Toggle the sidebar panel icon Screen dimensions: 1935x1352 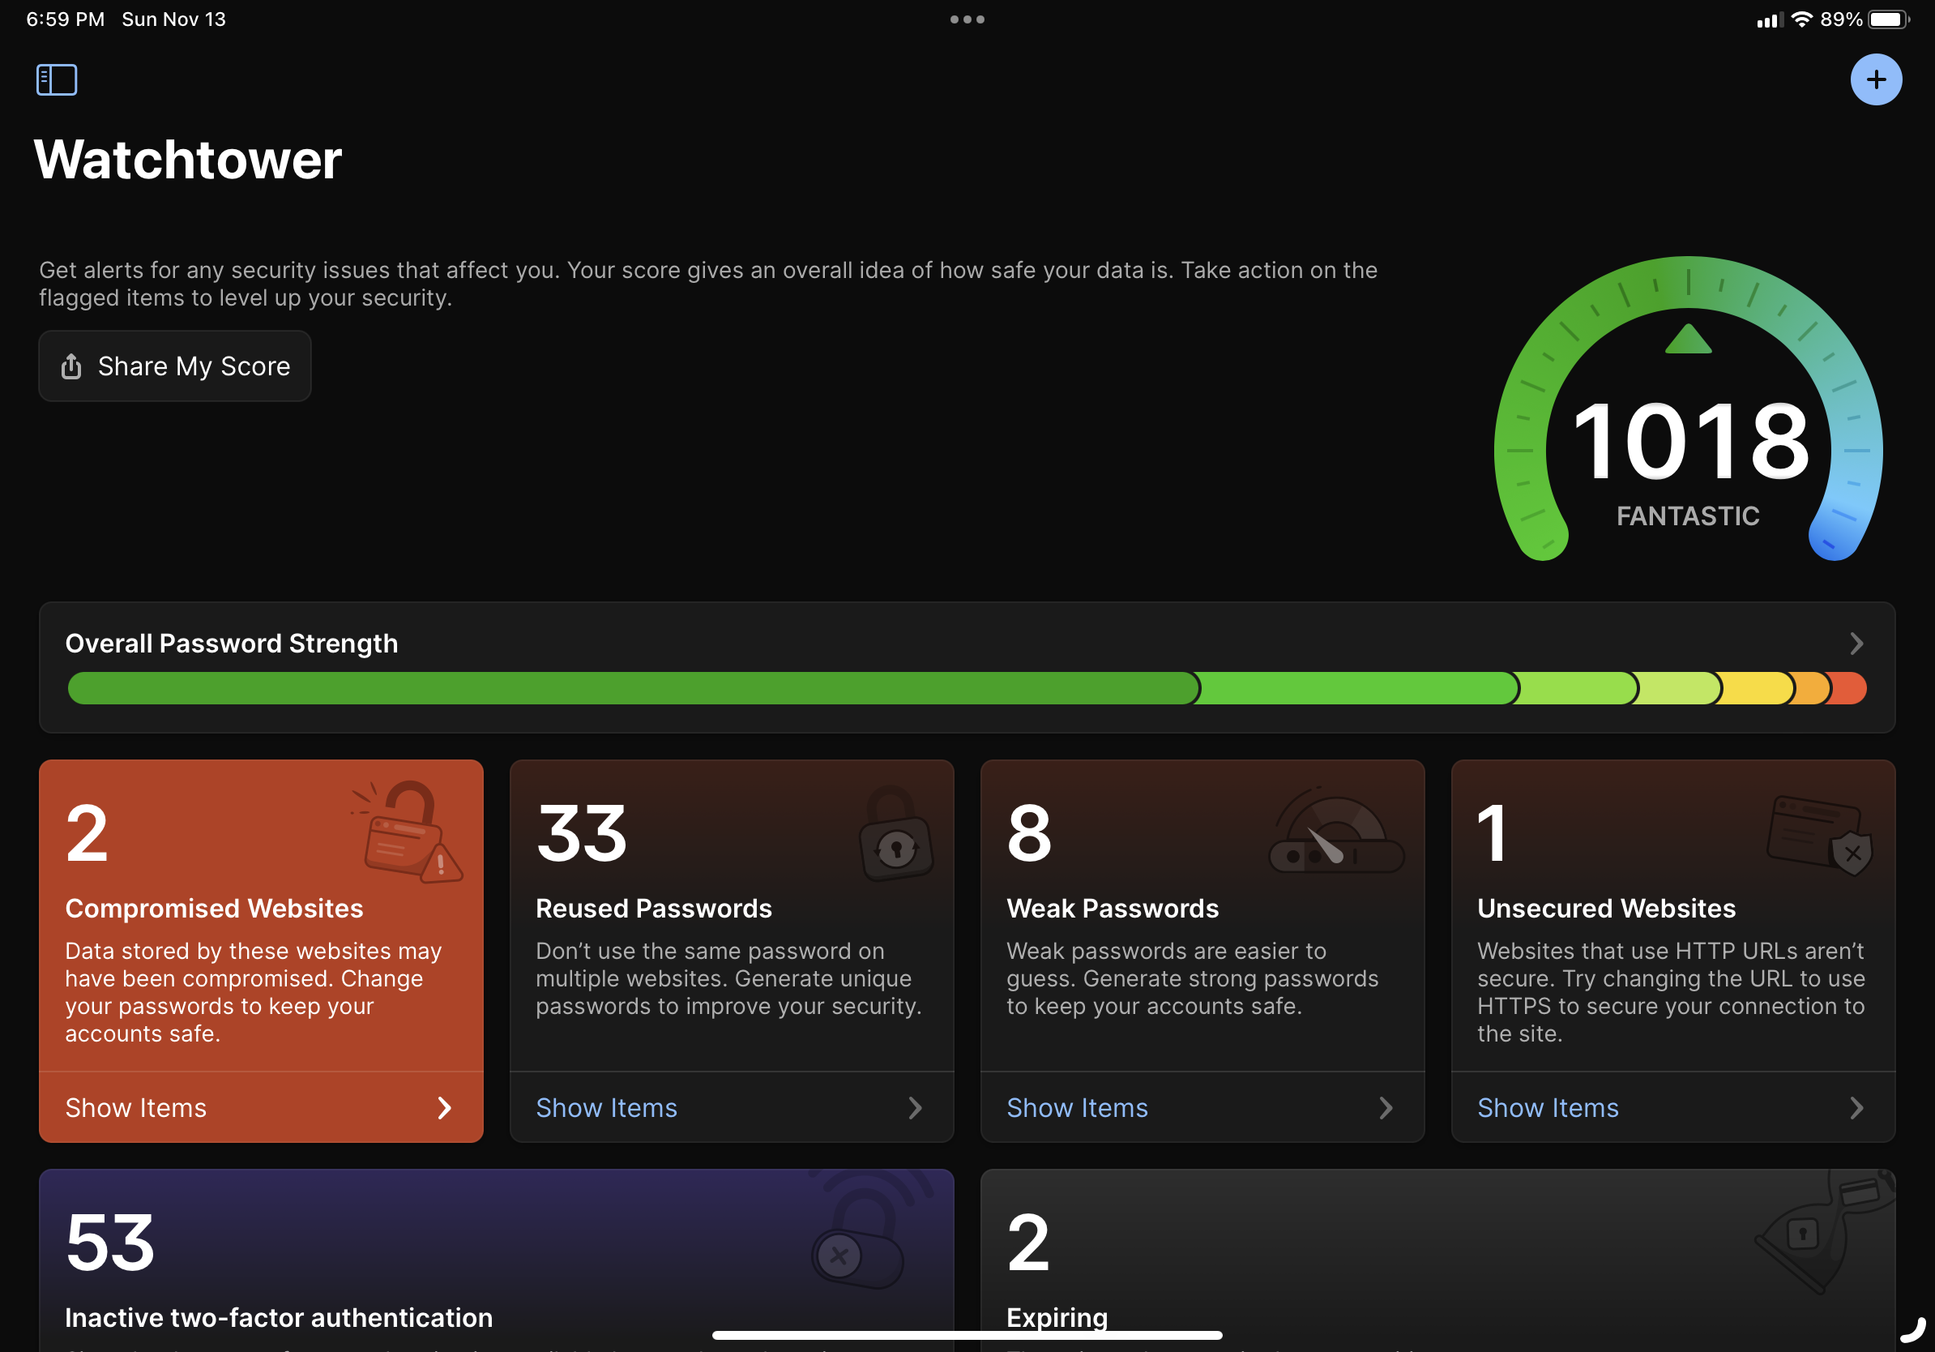(57, 80)
